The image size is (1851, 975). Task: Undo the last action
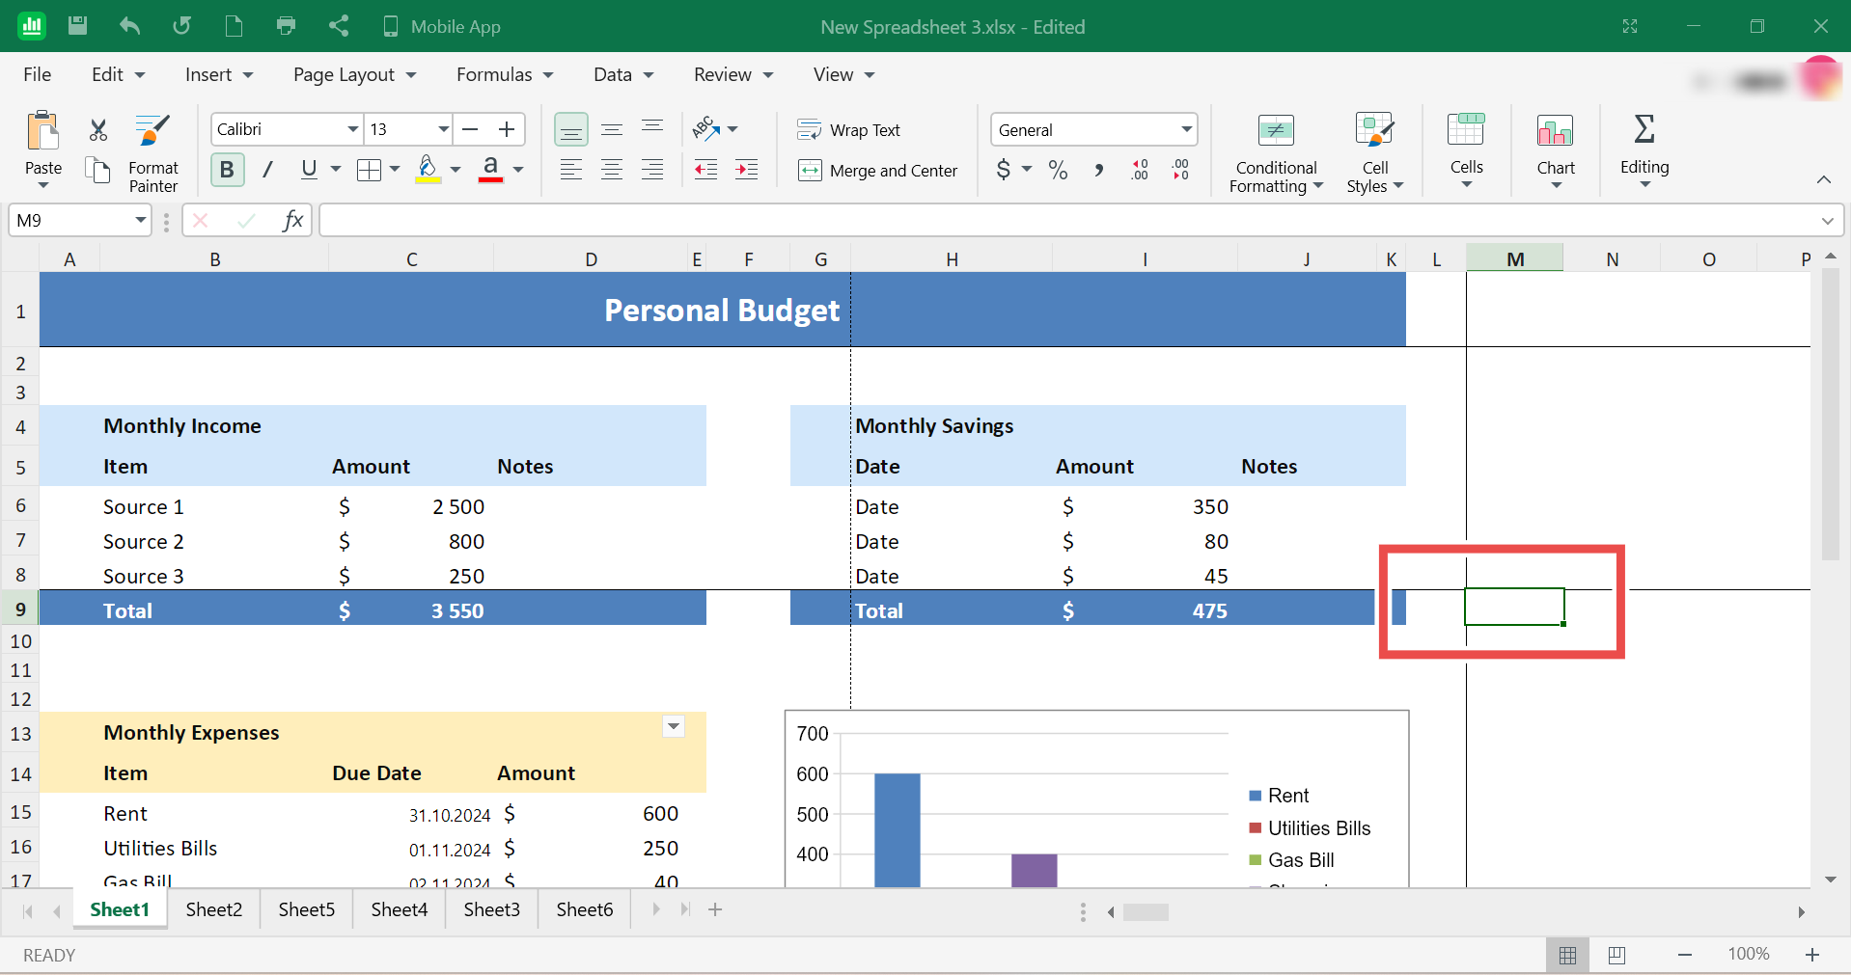point(129,26)
